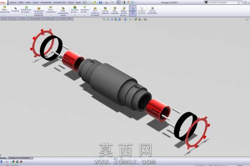250x166 pixels.
Task: Click the Atualizar SpeedPak icon
Action: click(141, 8)
